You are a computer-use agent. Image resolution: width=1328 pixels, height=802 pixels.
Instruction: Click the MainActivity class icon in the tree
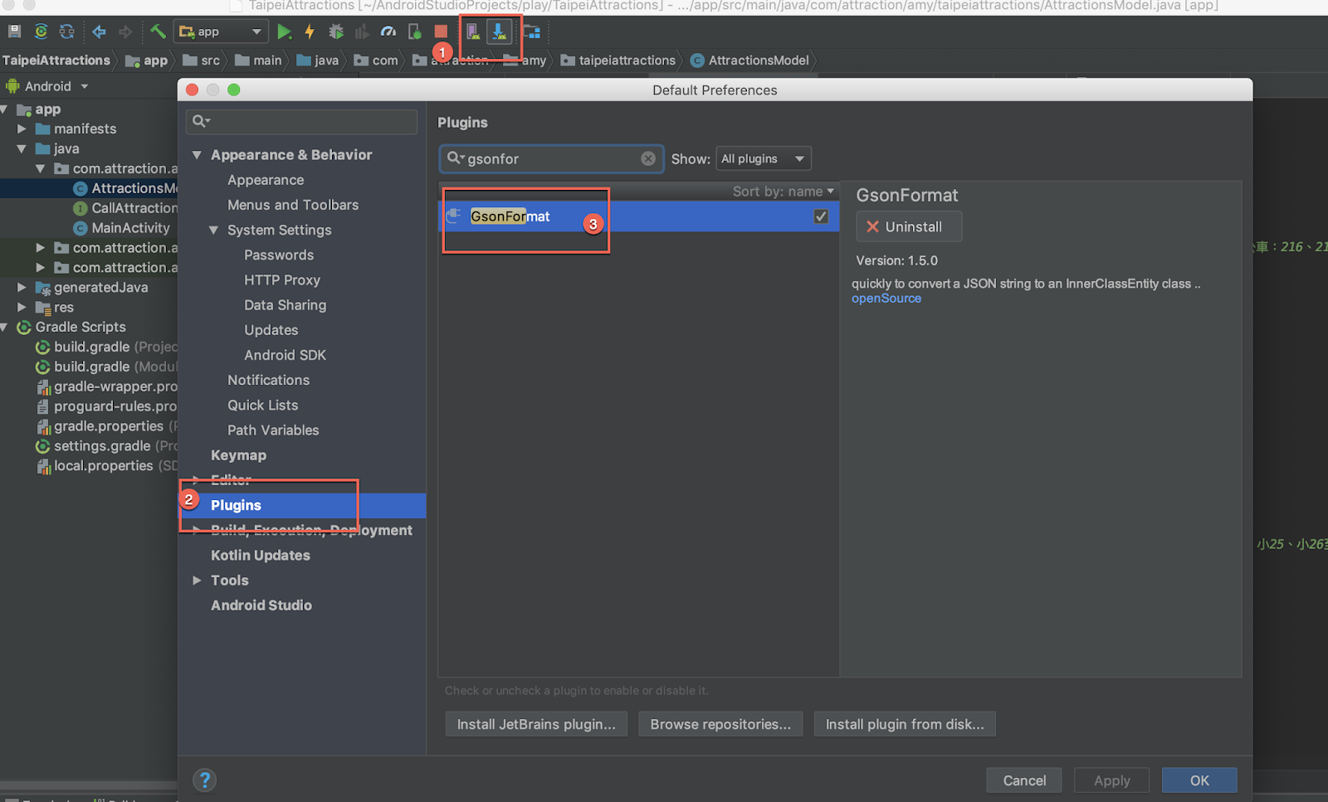point(81,228)
